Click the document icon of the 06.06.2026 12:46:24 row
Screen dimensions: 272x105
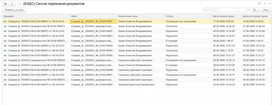[x=5, y=26]
